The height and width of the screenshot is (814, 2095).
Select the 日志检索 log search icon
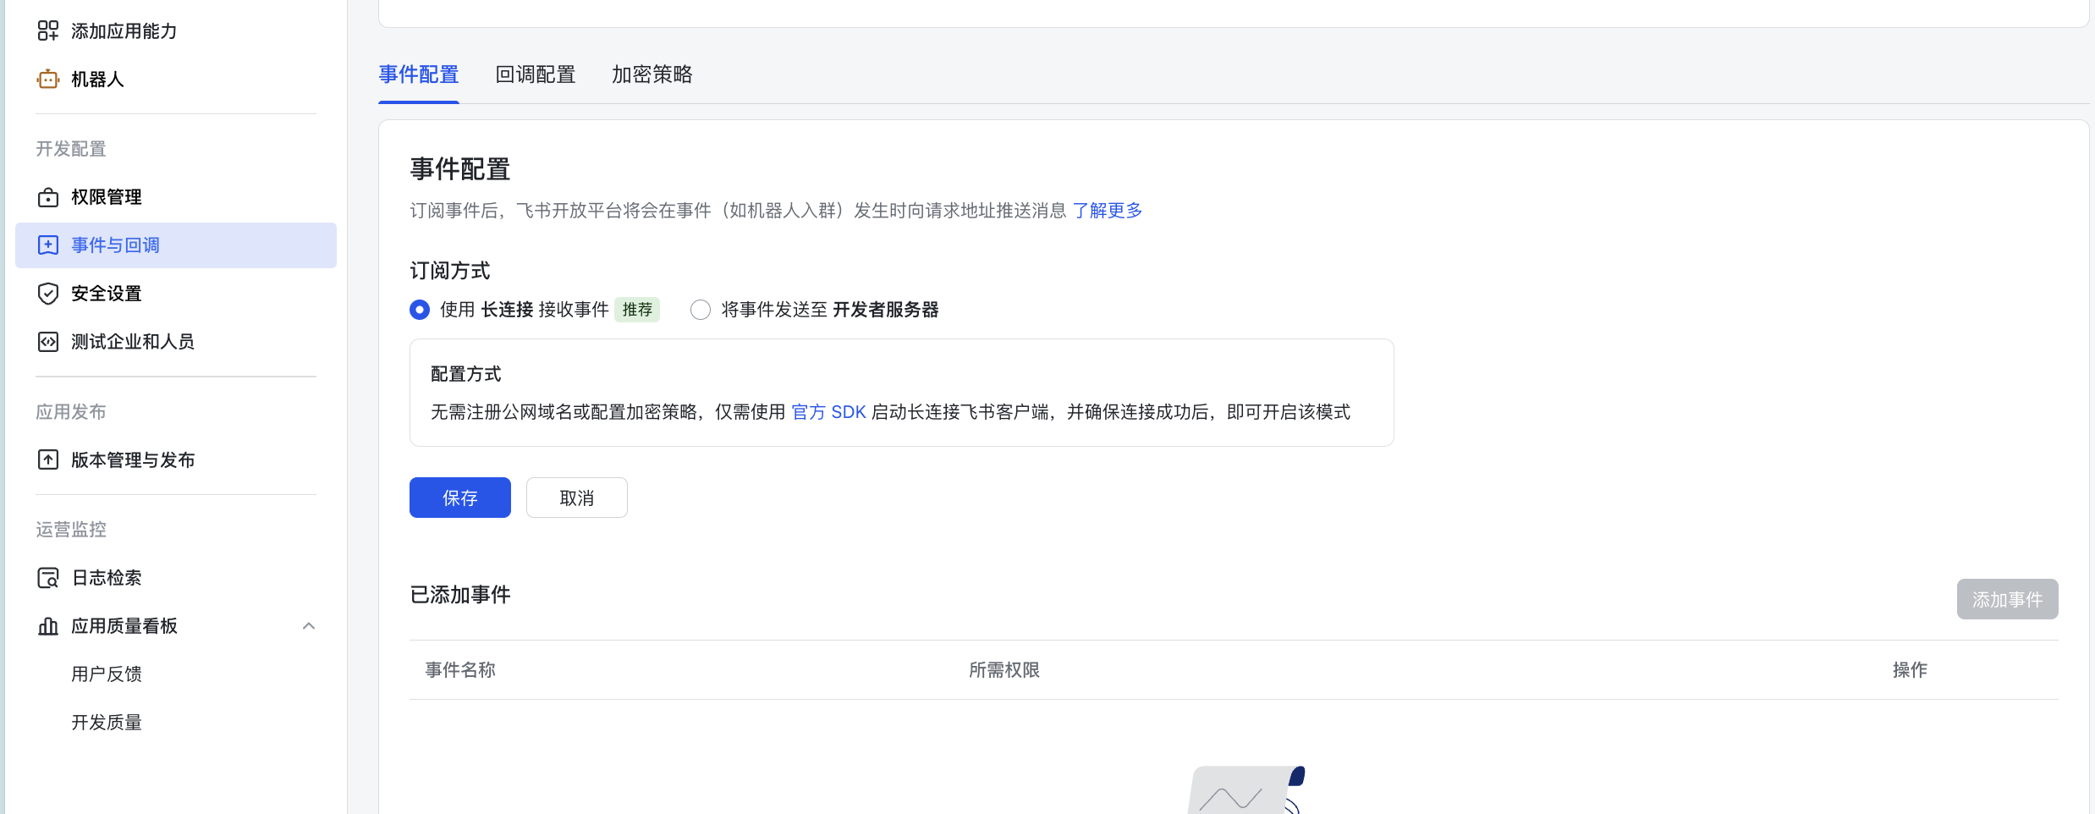pyautogui.click(x=47, y=577)
